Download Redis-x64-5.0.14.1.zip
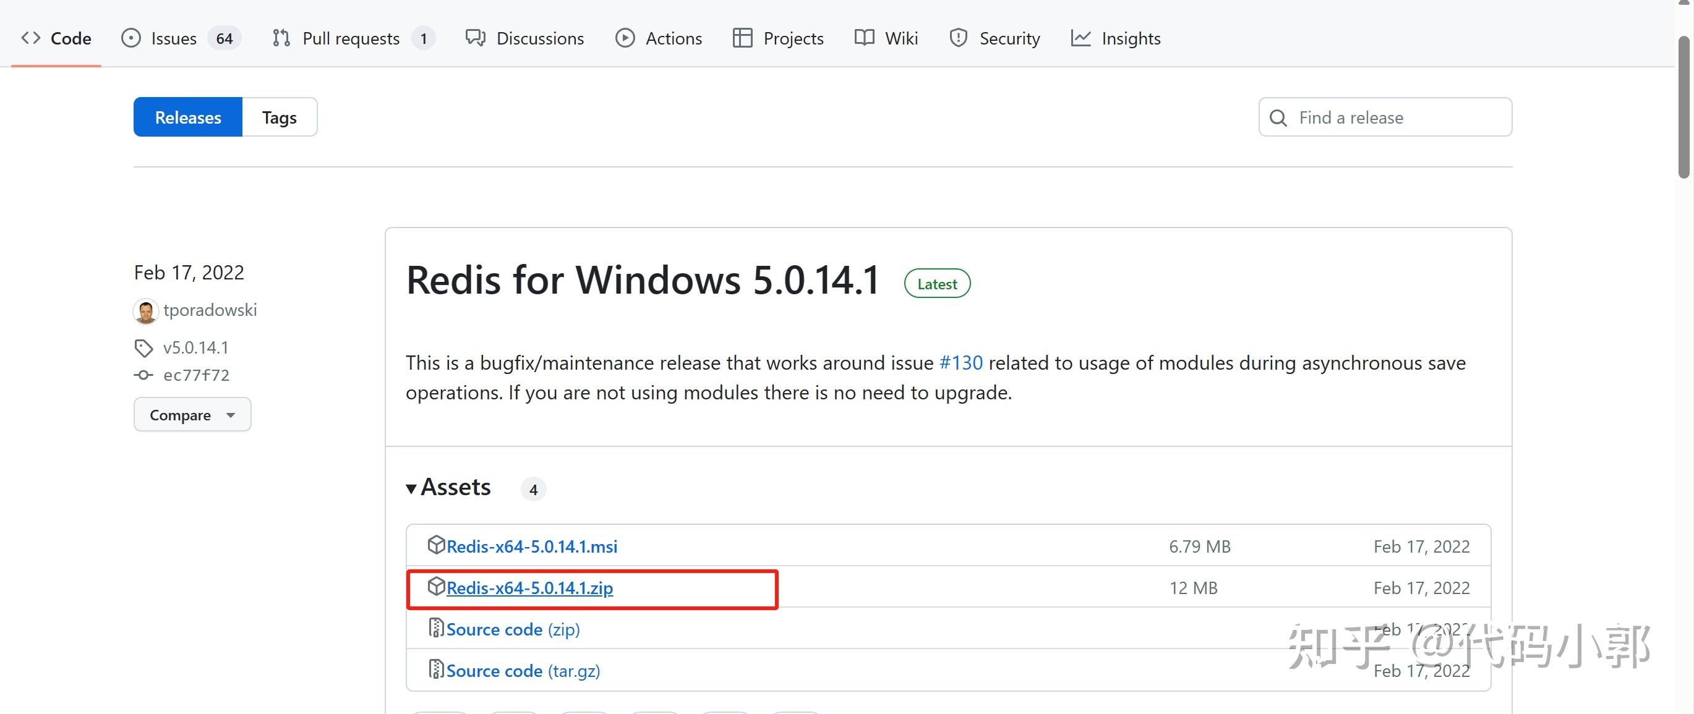 [x=529, y=588]
